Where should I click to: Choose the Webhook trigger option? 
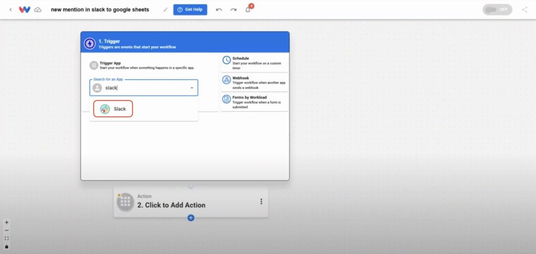tap(255, 83)
